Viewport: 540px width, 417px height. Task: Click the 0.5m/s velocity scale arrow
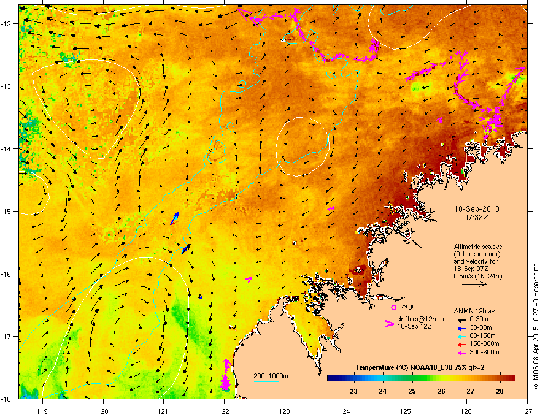click(474, 284)
